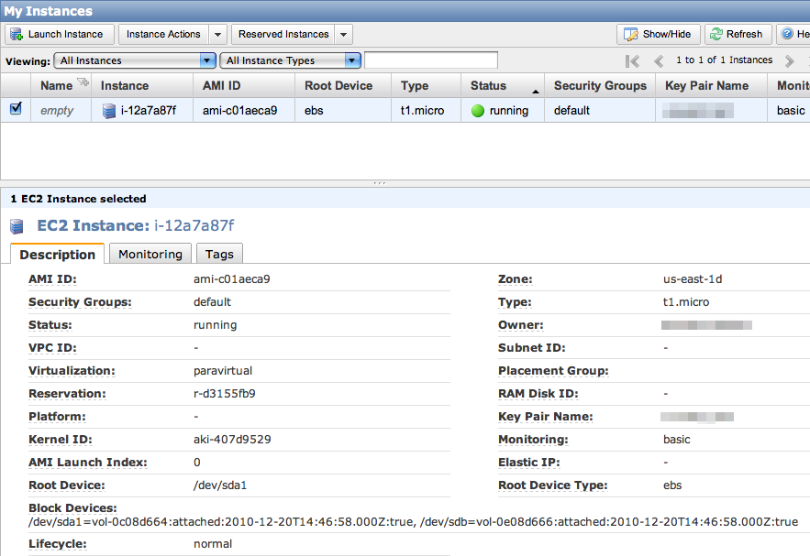Switch to the Description tab

[x=58, y=255]
